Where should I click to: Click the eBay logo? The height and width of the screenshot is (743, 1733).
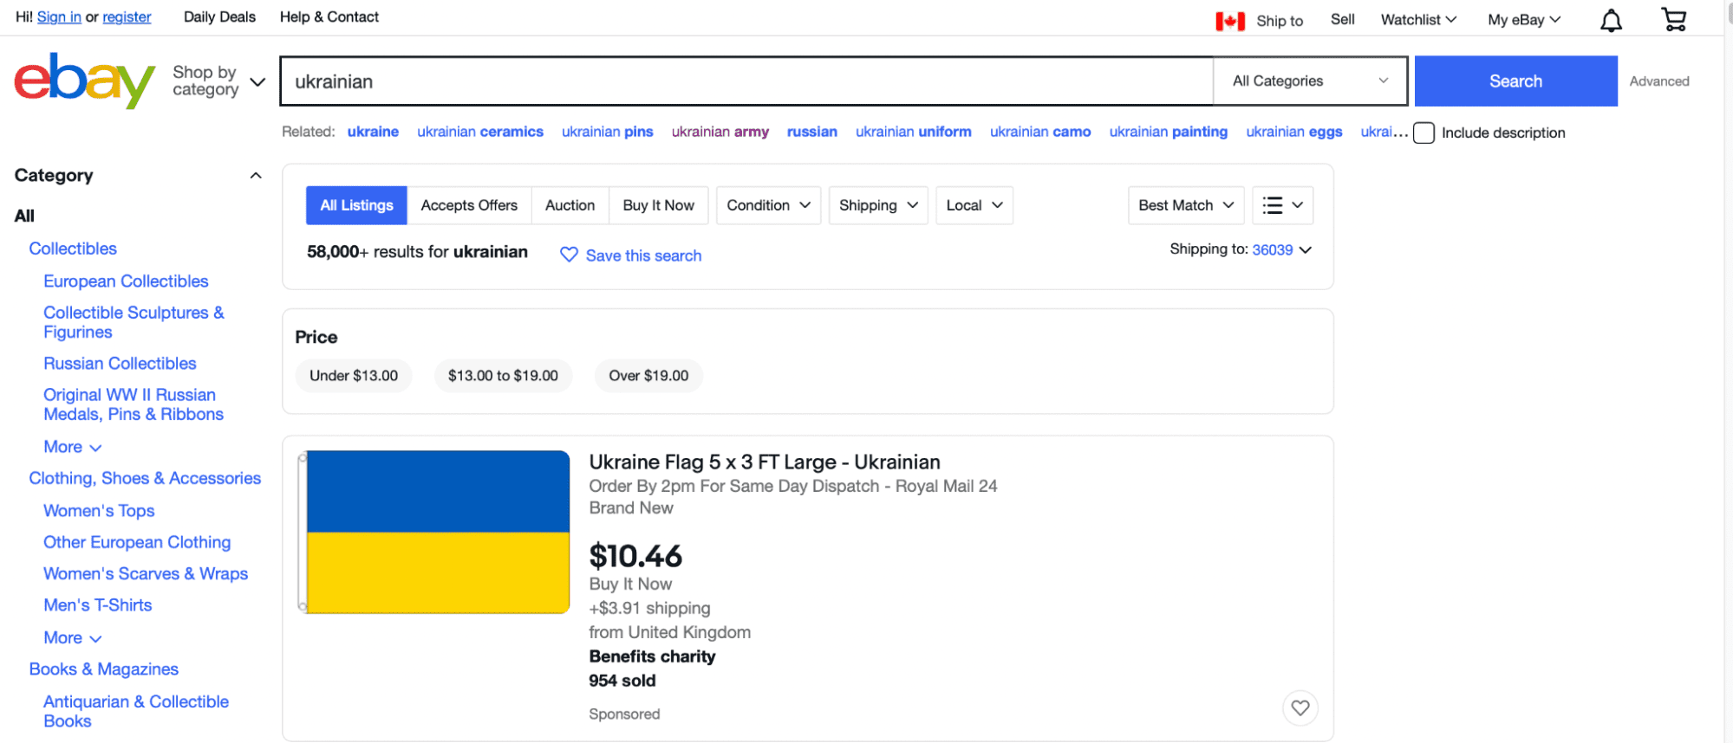coord(84,81)
